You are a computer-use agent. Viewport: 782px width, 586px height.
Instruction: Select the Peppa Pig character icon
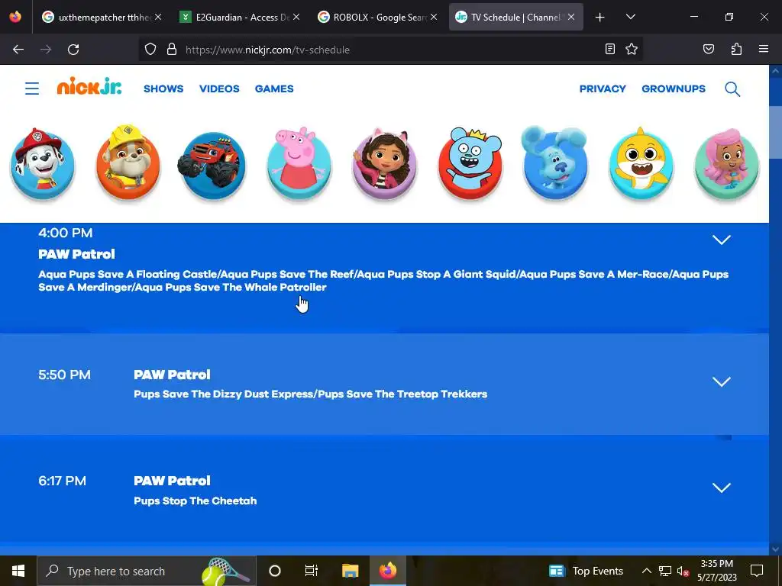click(x=299, y=164)
